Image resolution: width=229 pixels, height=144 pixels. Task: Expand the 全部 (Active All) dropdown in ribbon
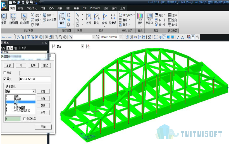point(104,26)
